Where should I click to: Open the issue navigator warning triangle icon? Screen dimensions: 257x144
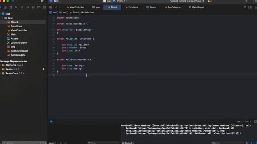(x=22, y=7)
